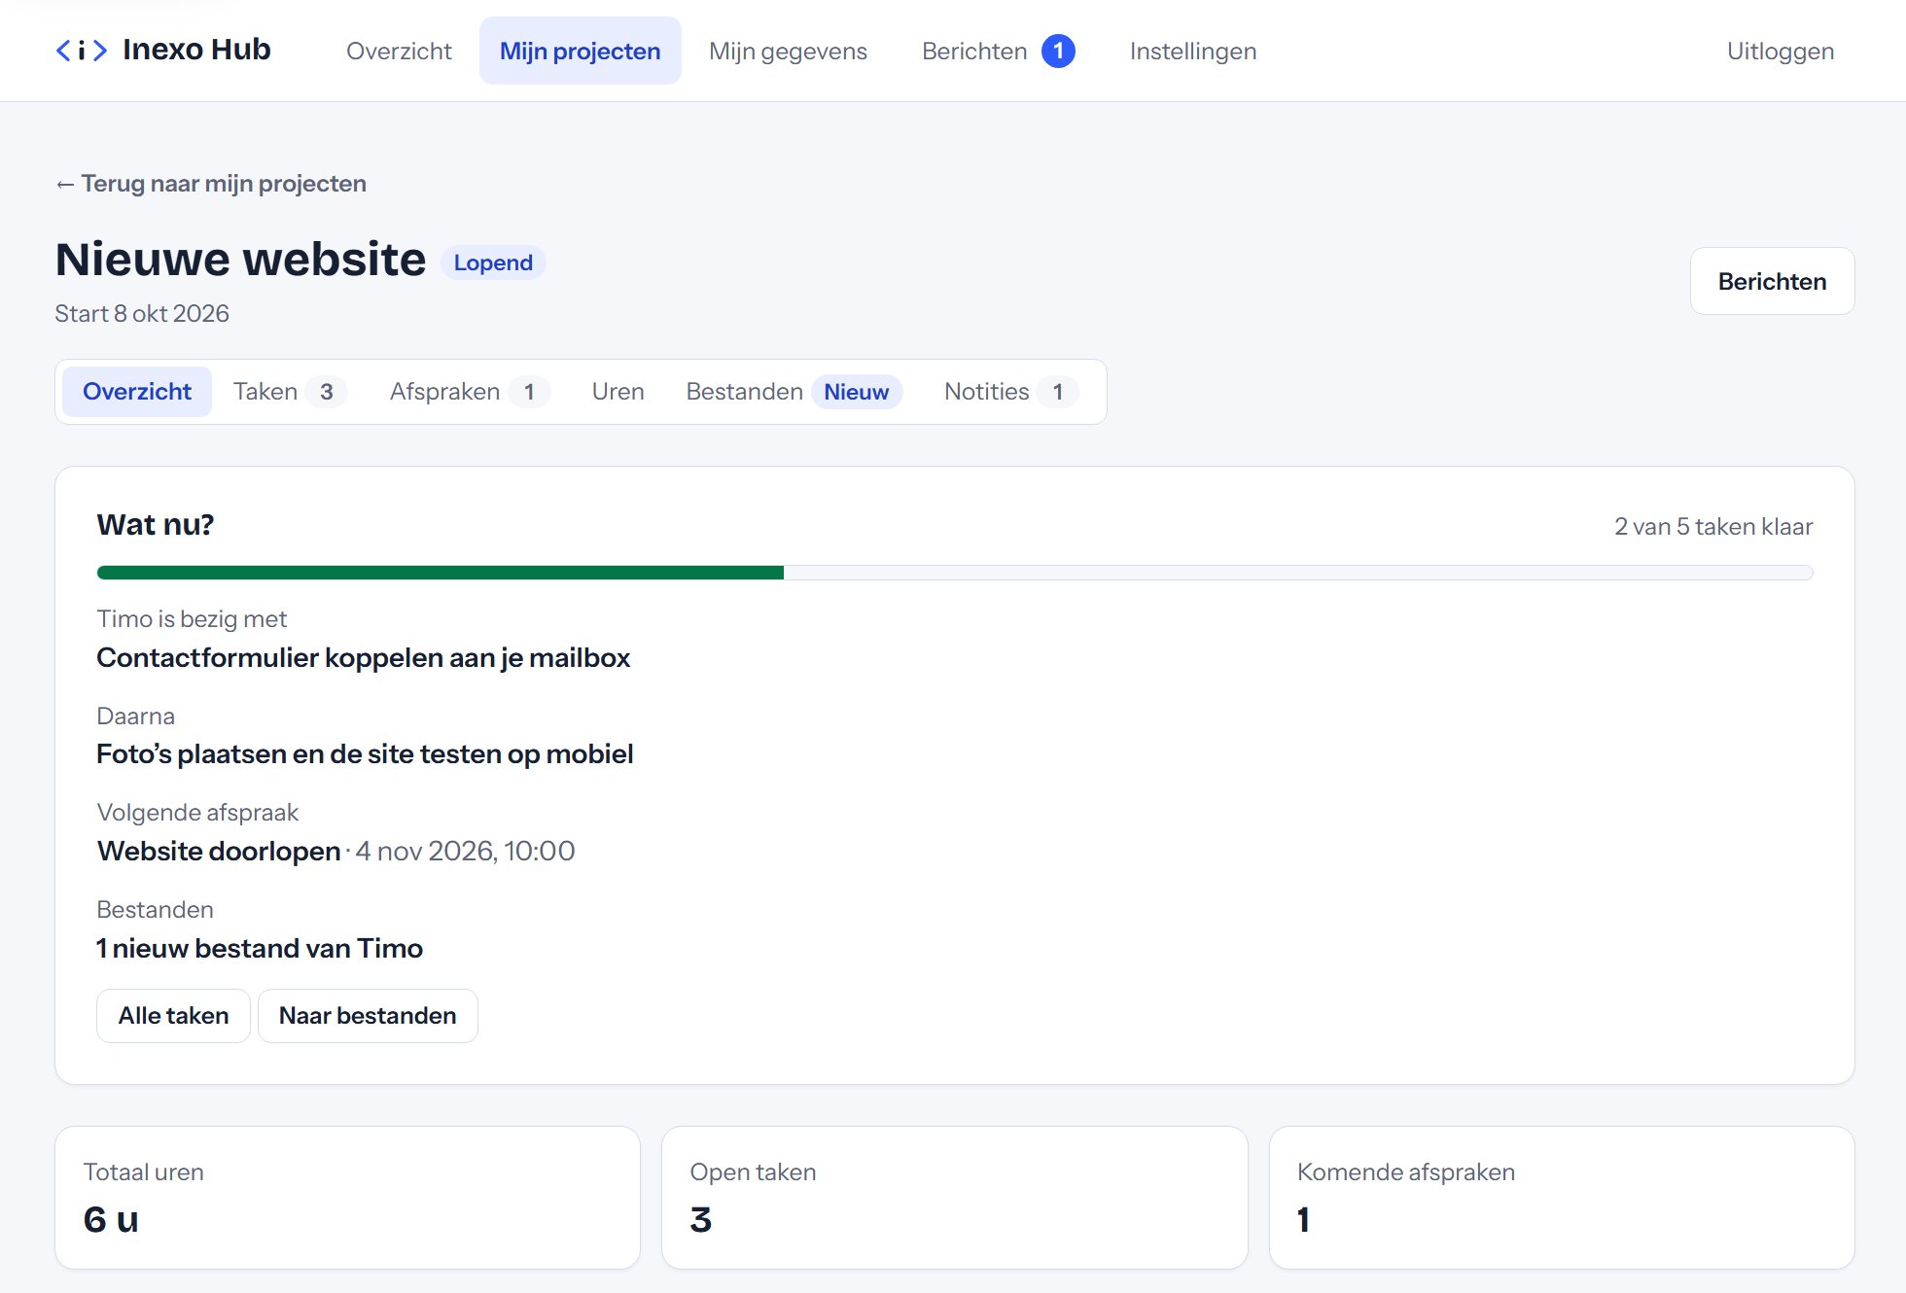This screenshot has height=1293, width=1906.
Task: Log out via Uitloggen
Action: (1780, 51)
